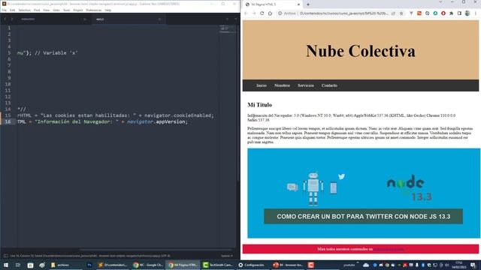Open Task View on the taskbar
481x270 pixels.
(x=18, y=265)
